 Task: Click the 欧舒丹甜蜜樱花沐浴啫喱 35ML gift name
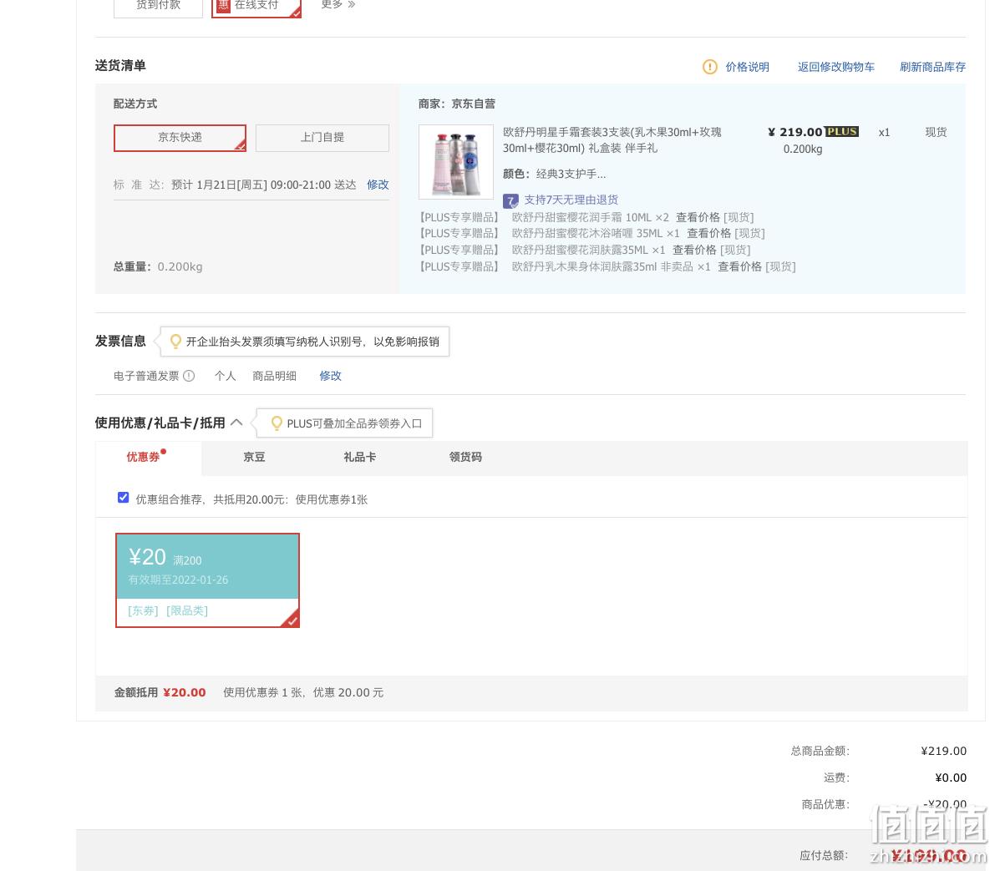coord(587,234)
